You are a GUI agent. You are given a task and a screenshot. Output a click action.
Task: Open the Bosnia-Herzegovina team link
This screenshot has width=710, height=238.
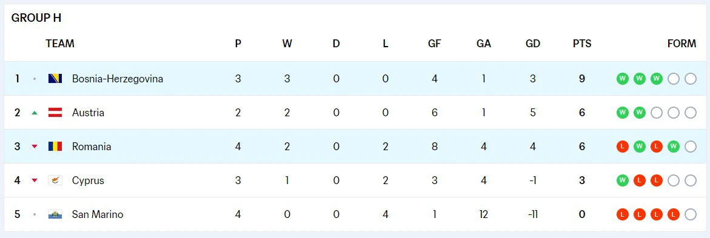[x=118, y=79]
